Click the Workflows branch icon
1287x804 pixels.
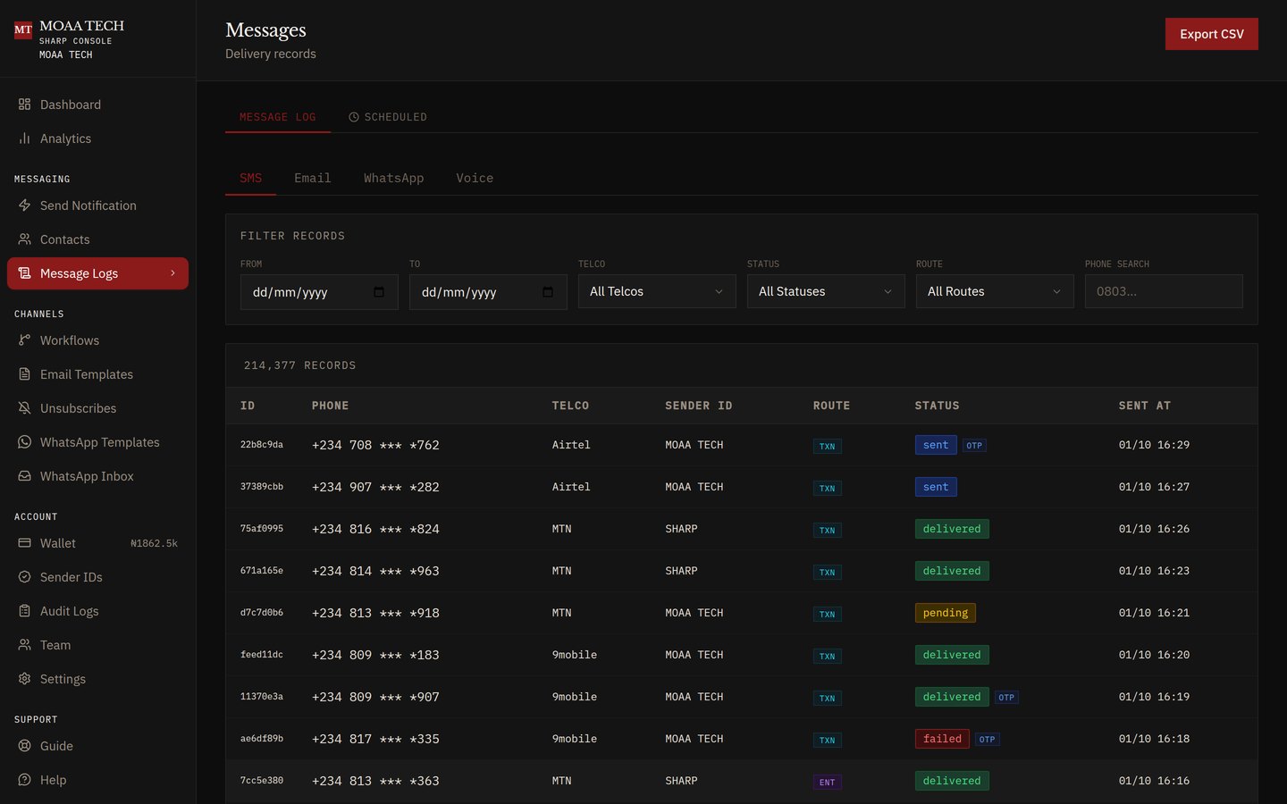[x=24, y=340]
